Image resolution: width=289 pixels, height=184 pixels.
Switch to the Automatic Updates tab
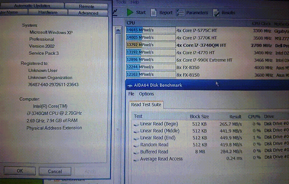[x=32, y=6]
